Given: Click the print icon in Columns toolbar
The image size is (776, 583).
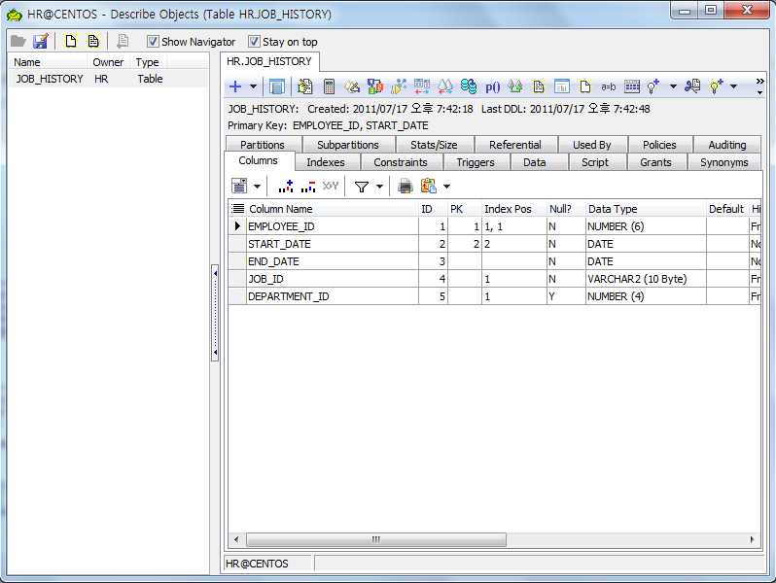Looking at the screenshot, I should (406, 186).
